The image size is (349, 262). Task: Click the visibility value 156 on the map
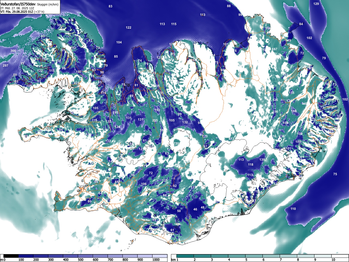(x=275, y=112)
